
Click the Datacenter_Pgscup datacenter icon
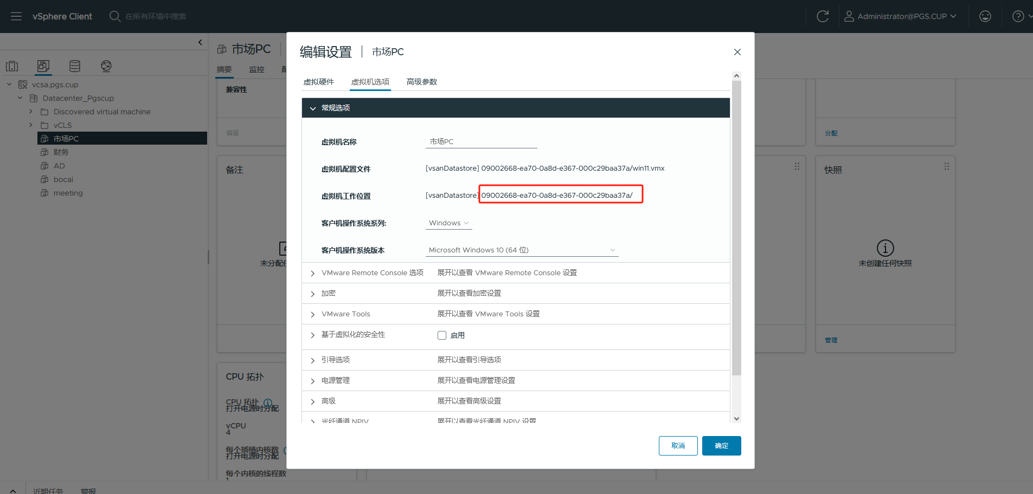[x=34, y=98]
